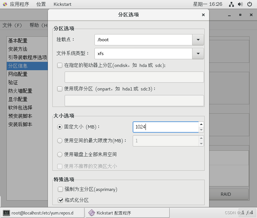Enable the ondisk 在指定的驱动器上分区 checkbox
This screenshot has width=257, height=218.
coord(60,65)
